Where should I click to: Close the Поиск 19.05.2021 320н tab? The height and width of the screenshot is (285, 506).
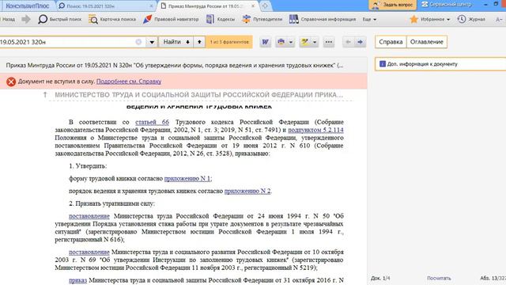(151, 6)
